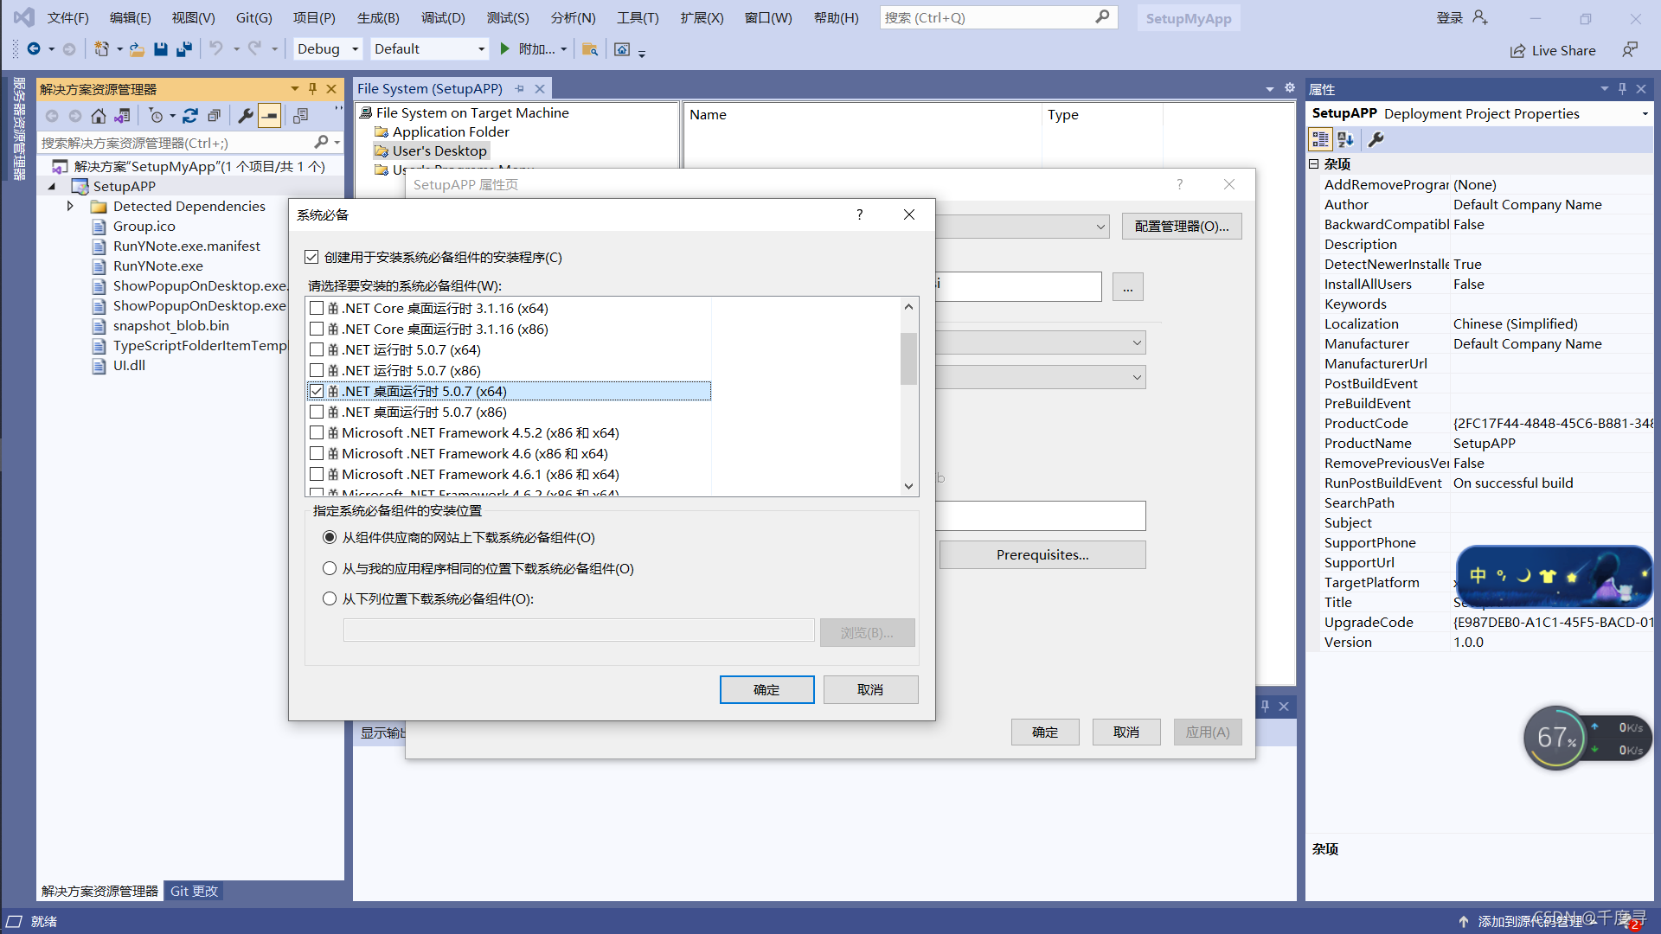Click the property grid categorized view icon

[x=1320, y=138]
